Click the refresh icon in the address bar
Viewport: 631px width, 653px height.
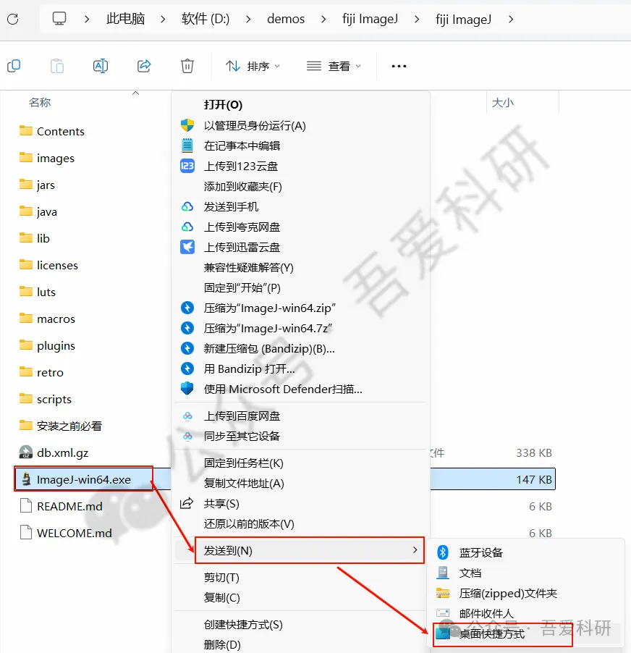[13, 19]
